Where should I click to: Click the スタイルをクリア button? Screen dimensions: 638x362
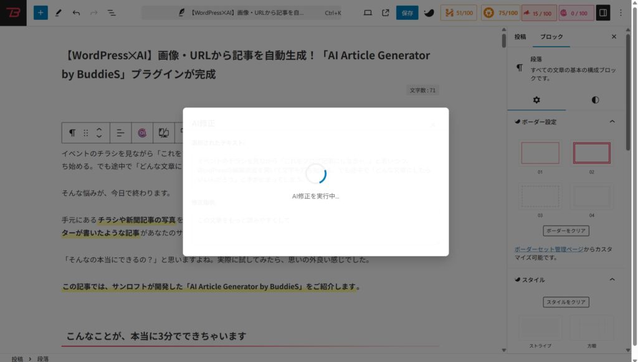click(566, 302)
